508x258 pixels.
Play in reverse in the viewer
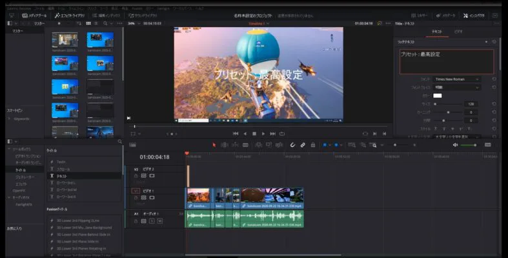click(x=245, y=134)
